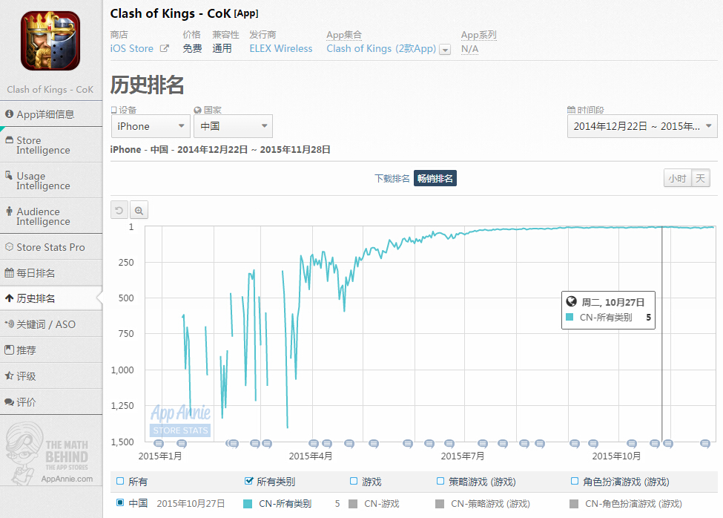
Task: Click the chart reset zoom icon
Action: (x=119, y=210)
